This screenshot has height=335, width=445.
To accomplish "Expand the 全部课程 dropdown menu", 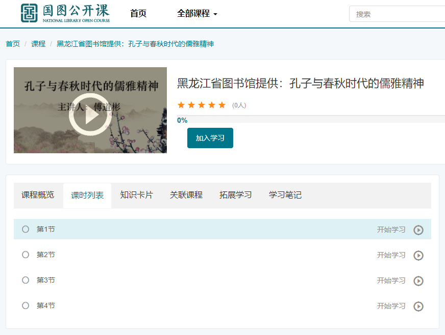I will pyautogui.click(x=197, y=13).
